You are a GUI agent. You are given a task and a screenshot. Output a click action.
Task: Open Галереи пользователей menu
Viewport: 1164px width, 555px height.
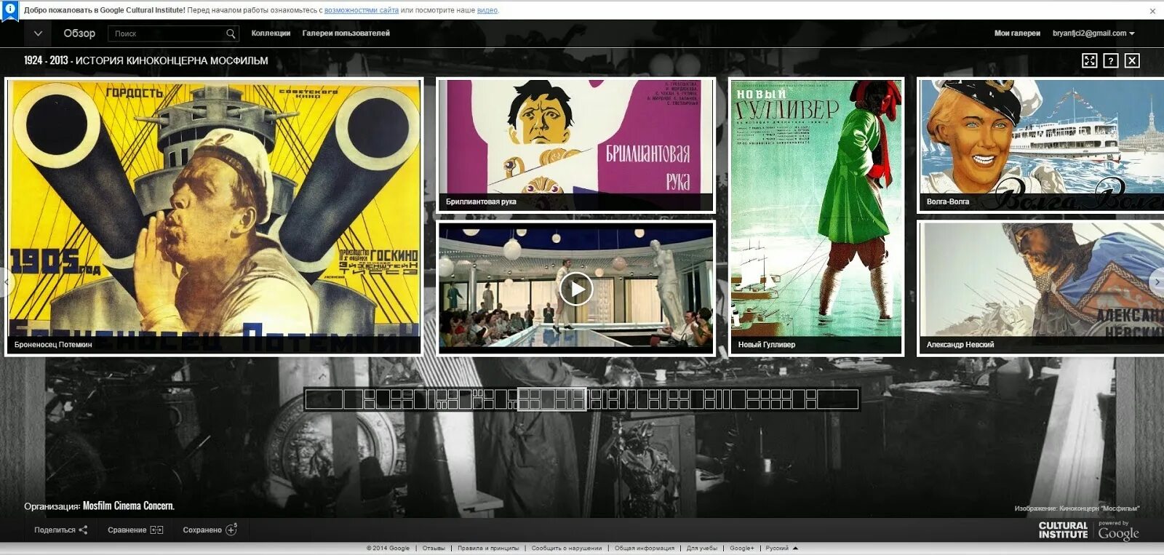(x=346, y=33)
